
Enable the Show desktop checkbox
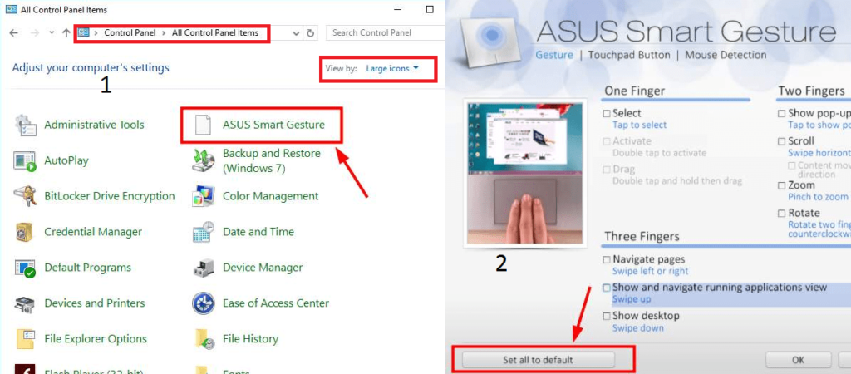(607, 316)
